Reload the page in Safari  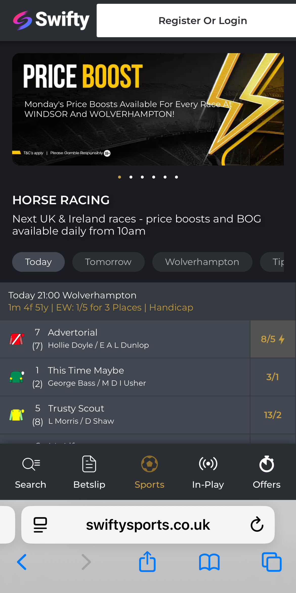pyautogui.click(x=257, y=524)
